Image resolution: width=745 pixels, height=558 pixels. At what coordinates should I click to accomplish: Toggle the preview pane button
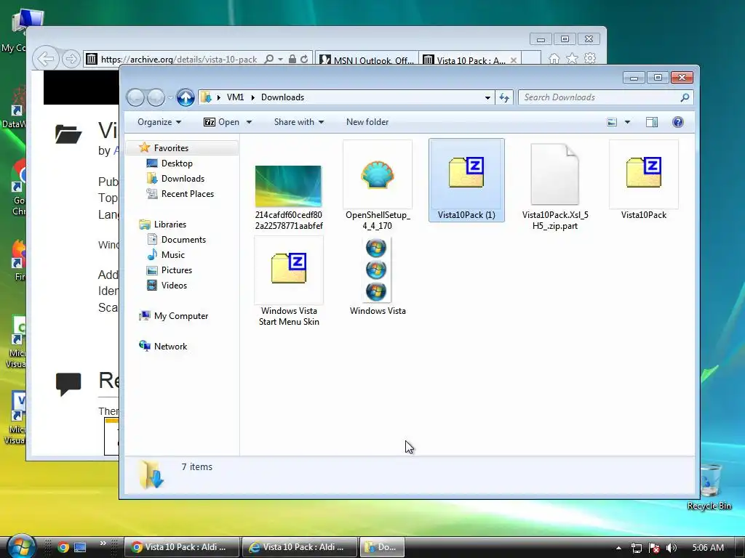(652, 122)
